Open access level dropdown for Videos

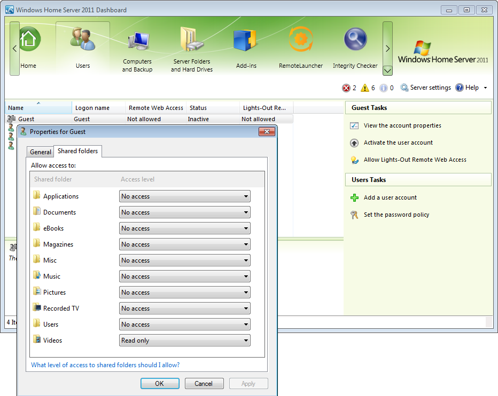click(x=185, y=340)
